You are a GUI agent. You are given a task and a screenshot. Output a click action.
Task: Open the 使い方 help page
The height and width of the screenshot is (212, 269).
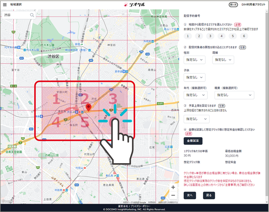(x=233, y=5)
